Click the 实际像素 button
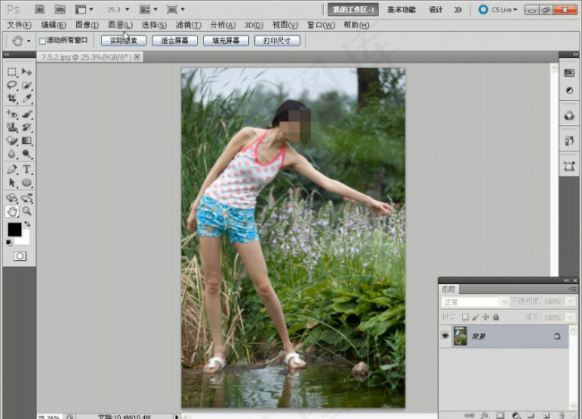The image size is (582, 419). (x=124, y=40)
